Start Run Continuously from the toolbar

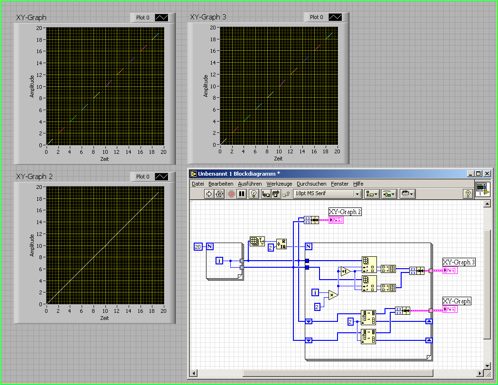[219, 194]
